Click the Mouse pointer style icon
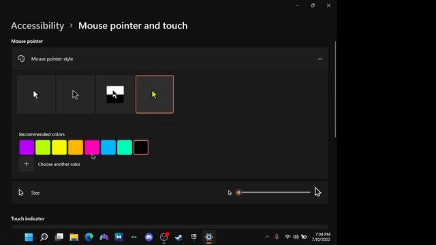 21,59
